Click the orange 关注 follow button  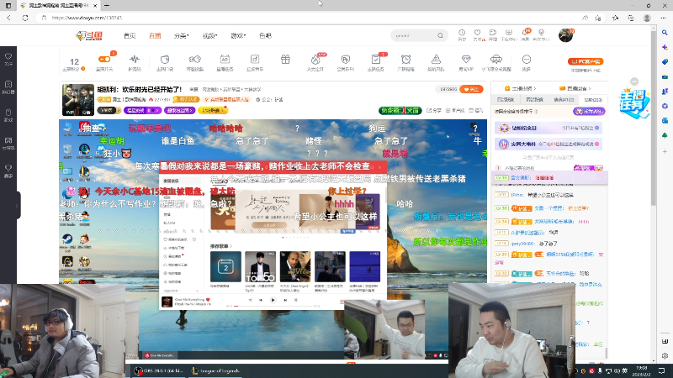pos(471,89)
